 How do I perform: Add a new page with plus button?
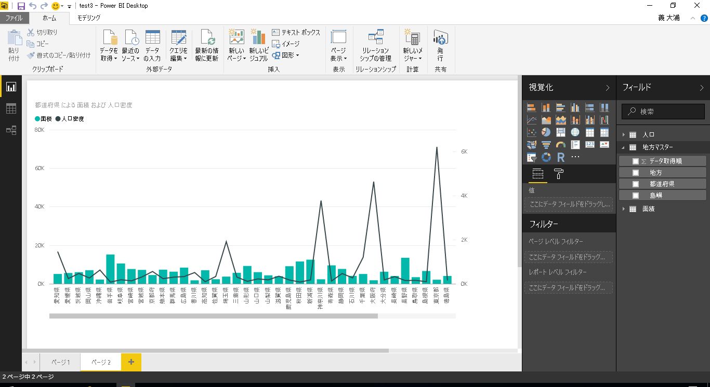(131, 362)
